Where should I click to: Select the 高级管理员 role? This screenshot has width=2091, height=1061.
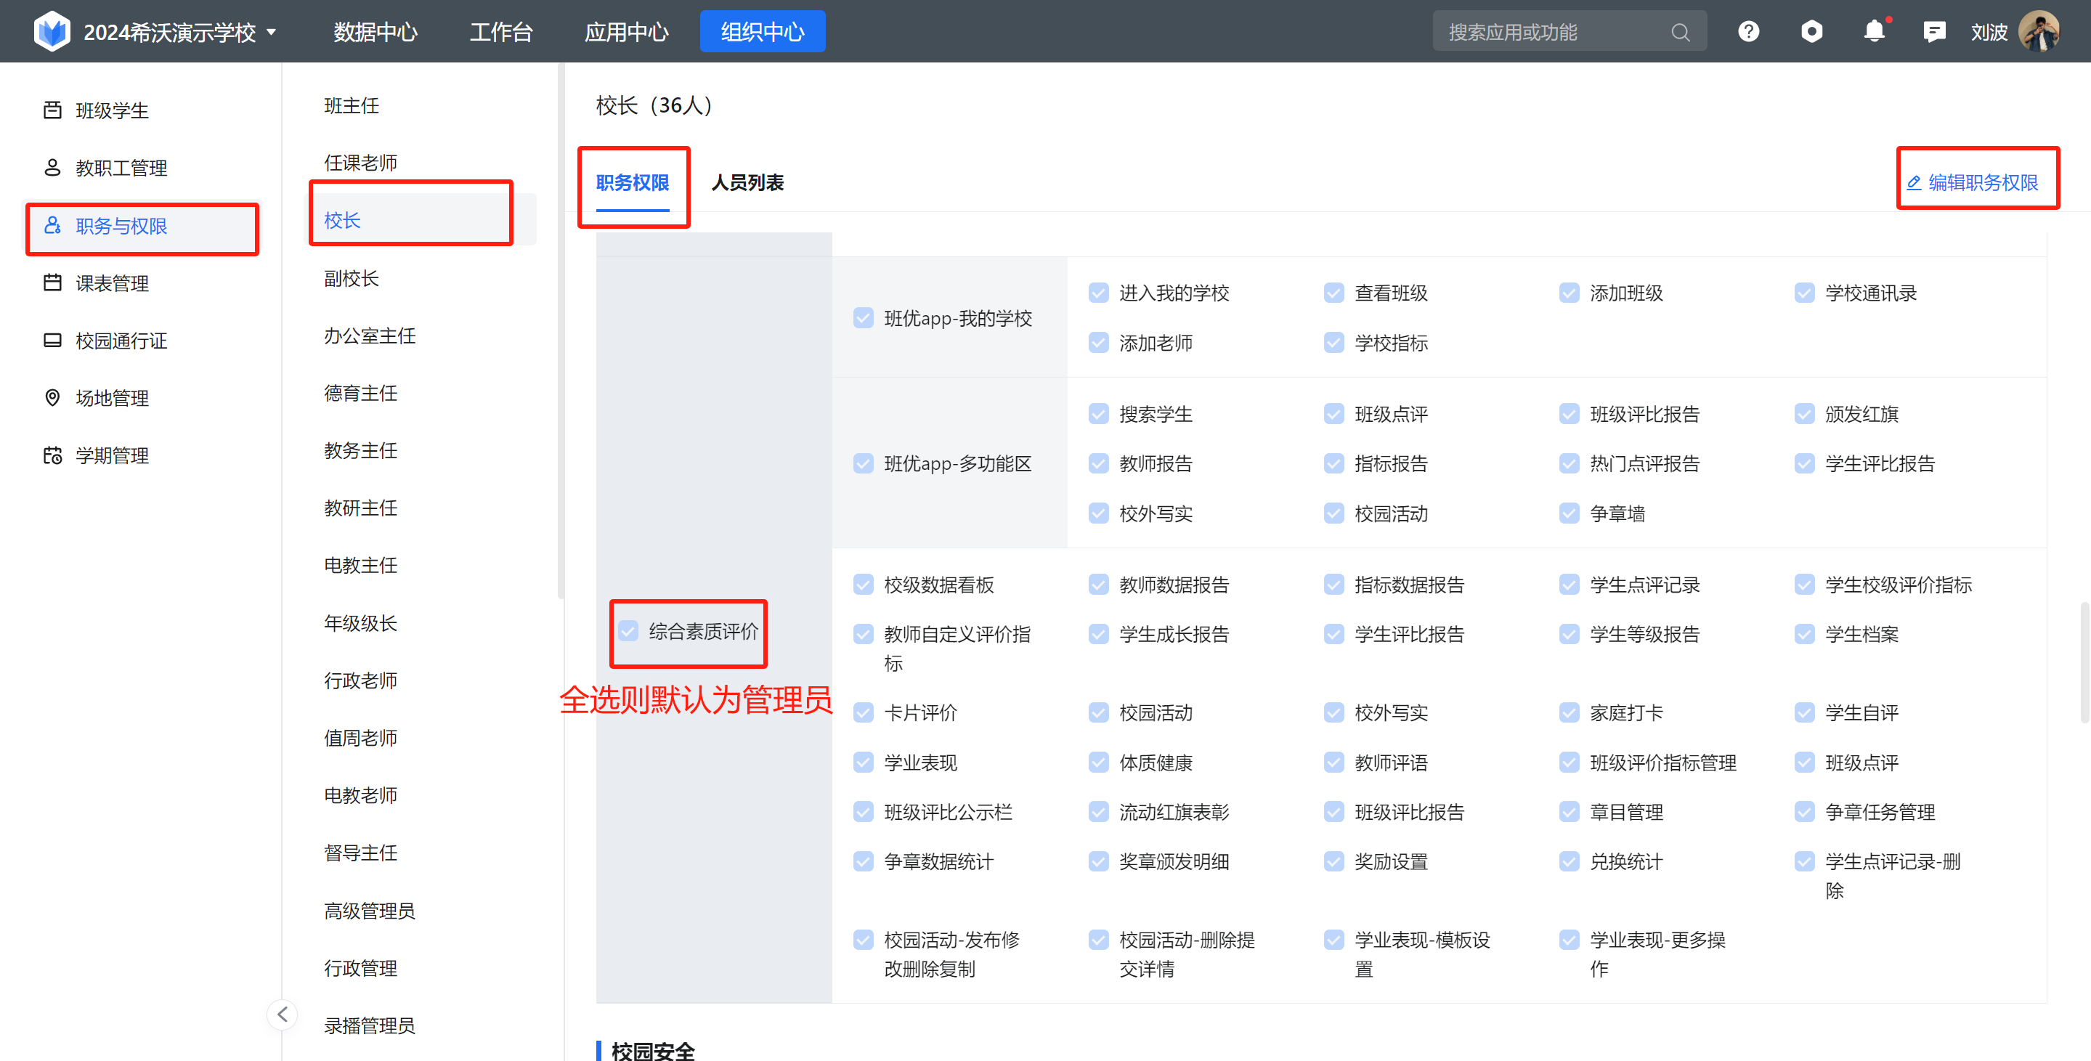click(370, 910)
